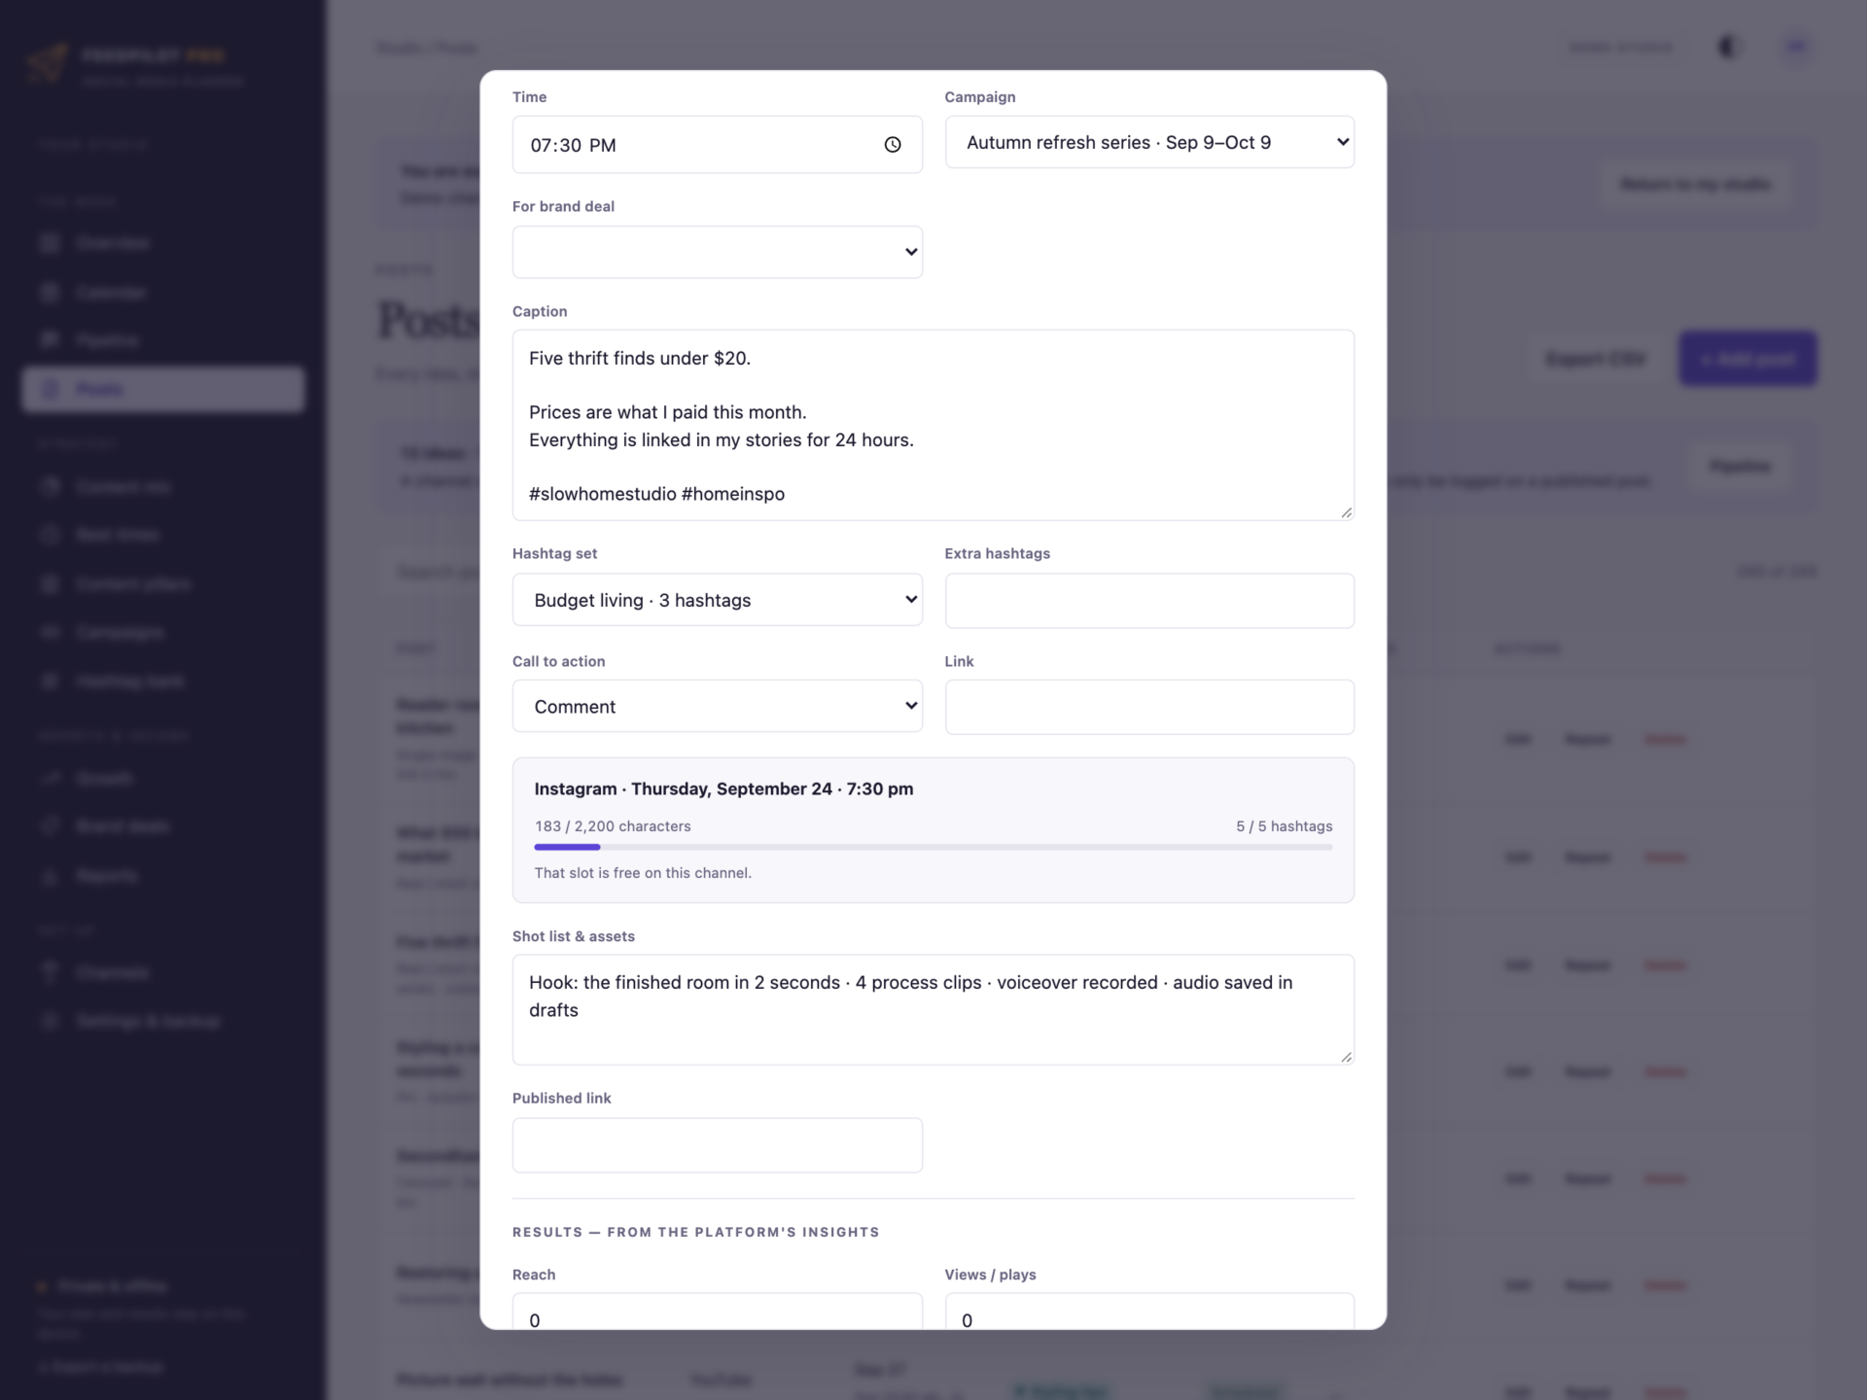Grab the Caption textarea resize handle
The height and width of the screenshot is (1400, 1867).
pos(1346,512)
